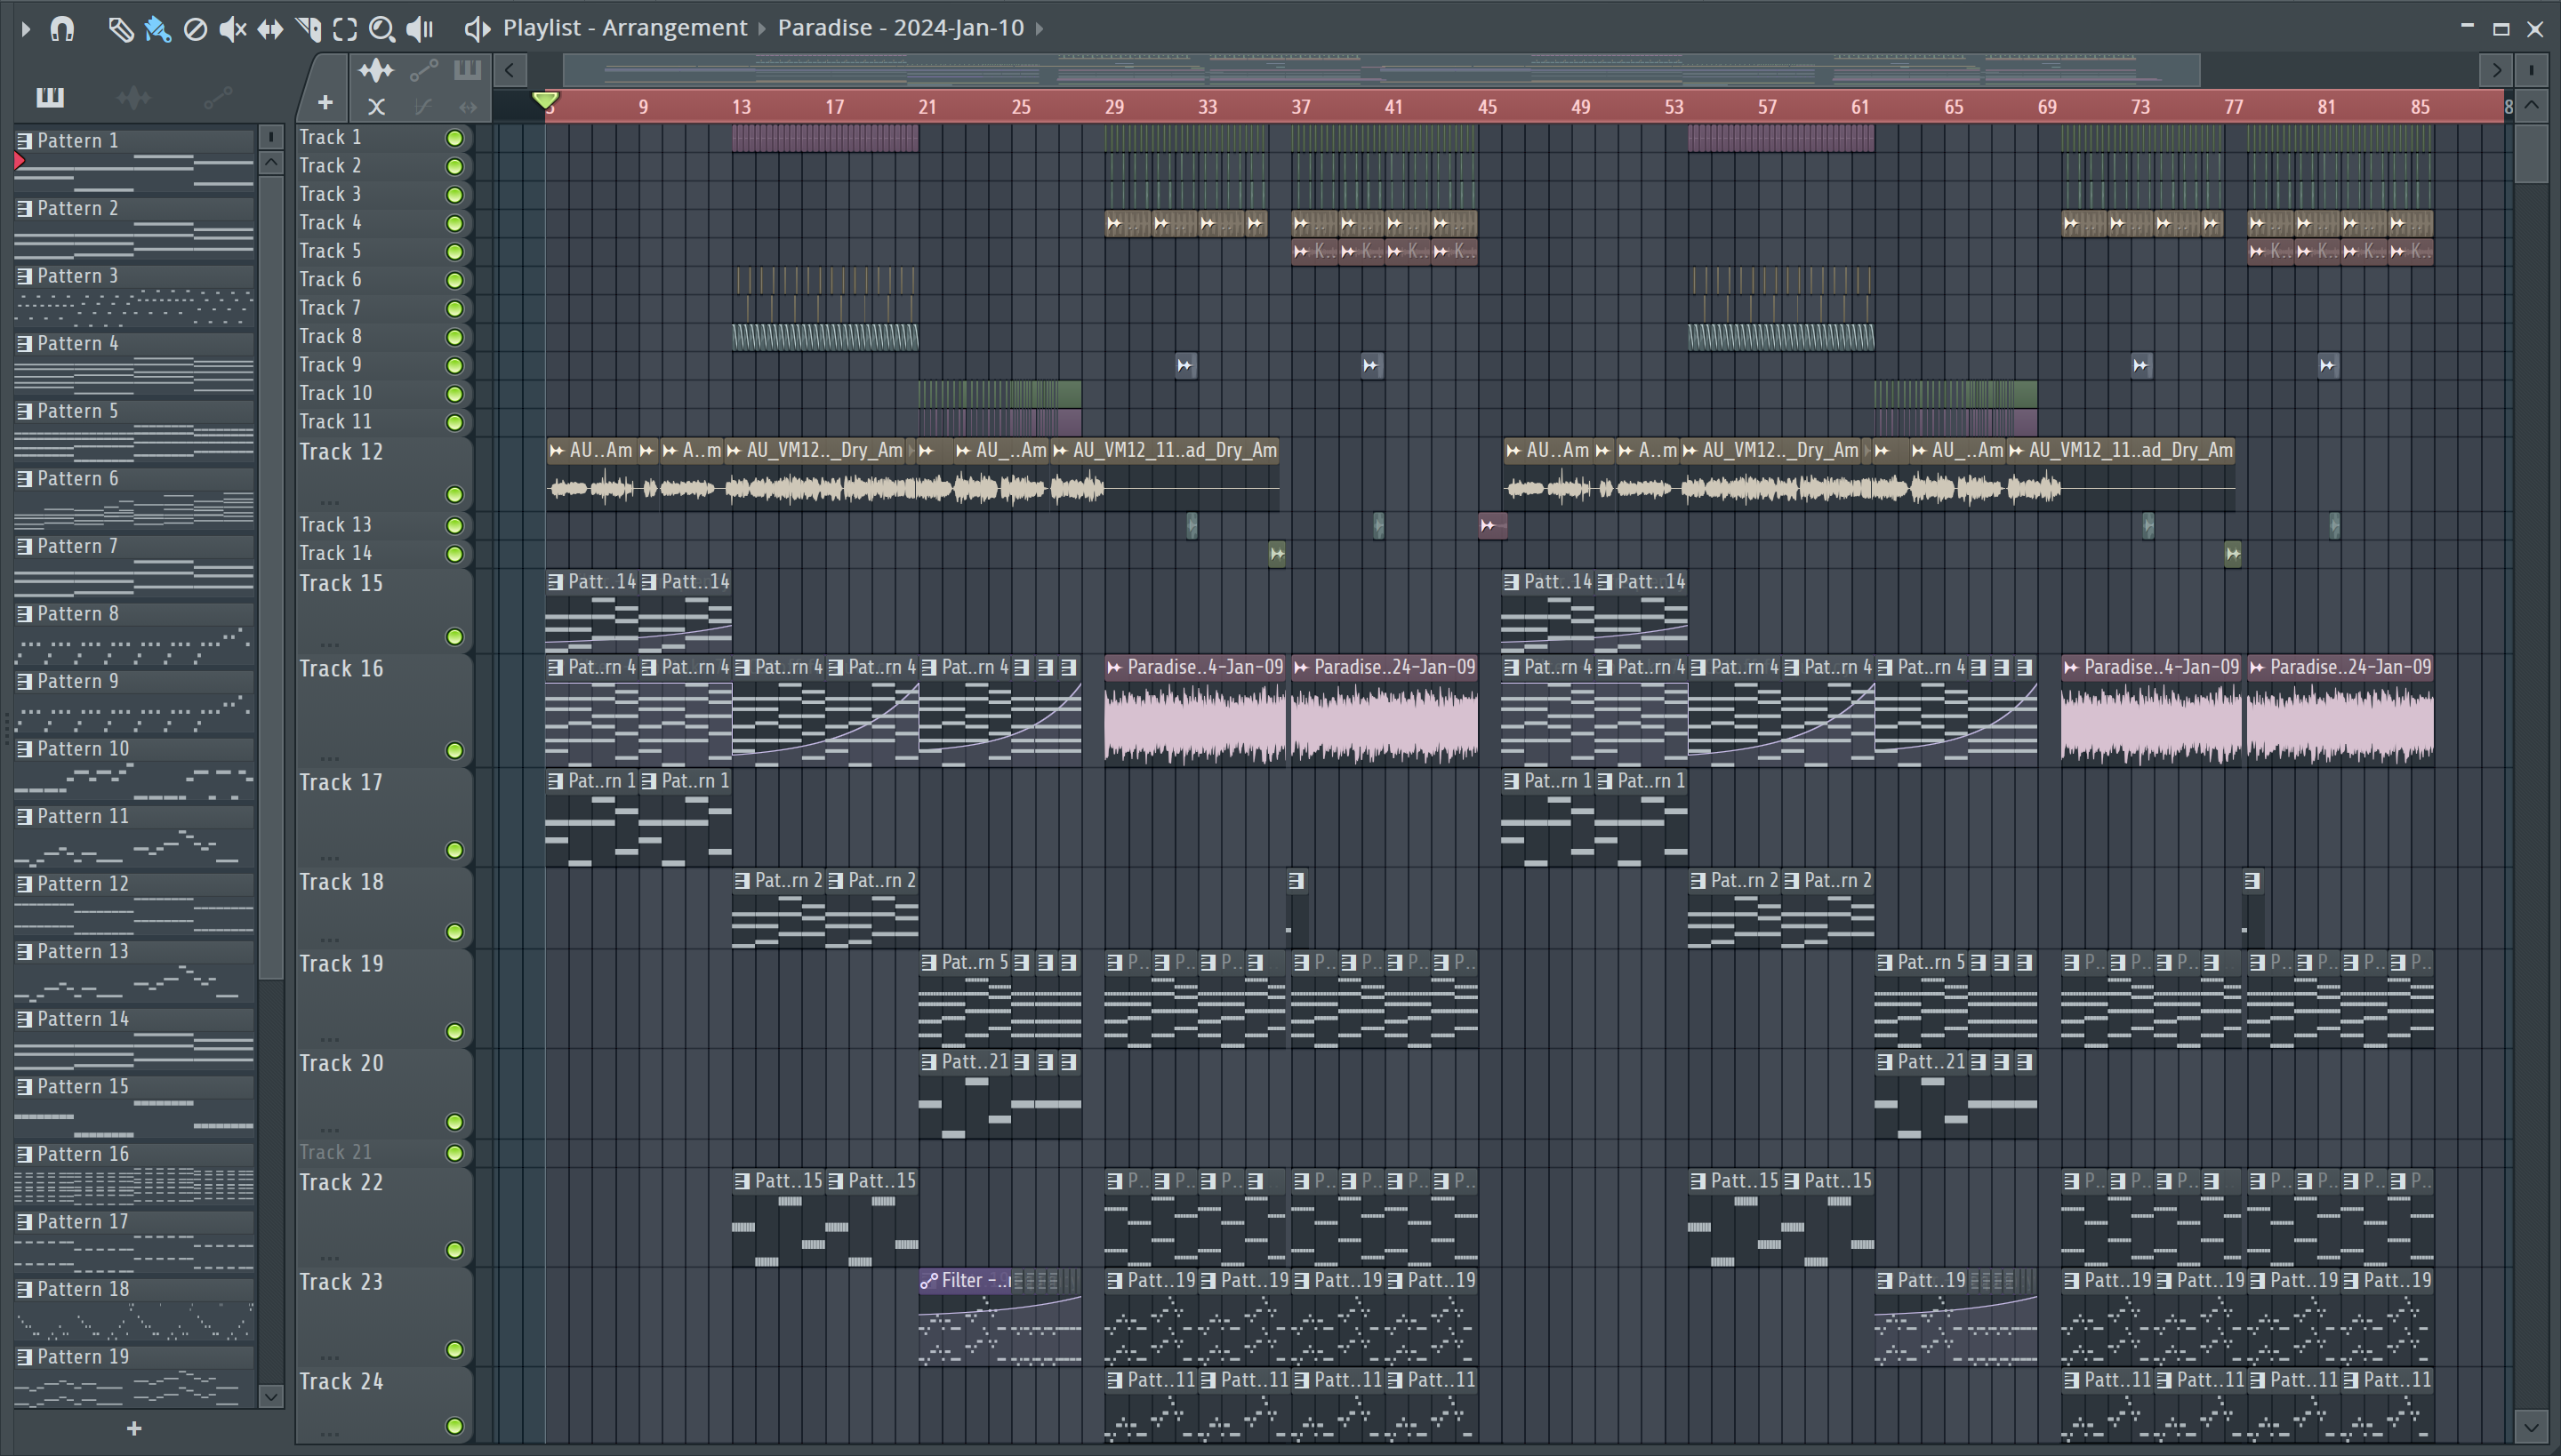Open the Playlist - Arrangement dropdown

[x=625, y=28]
